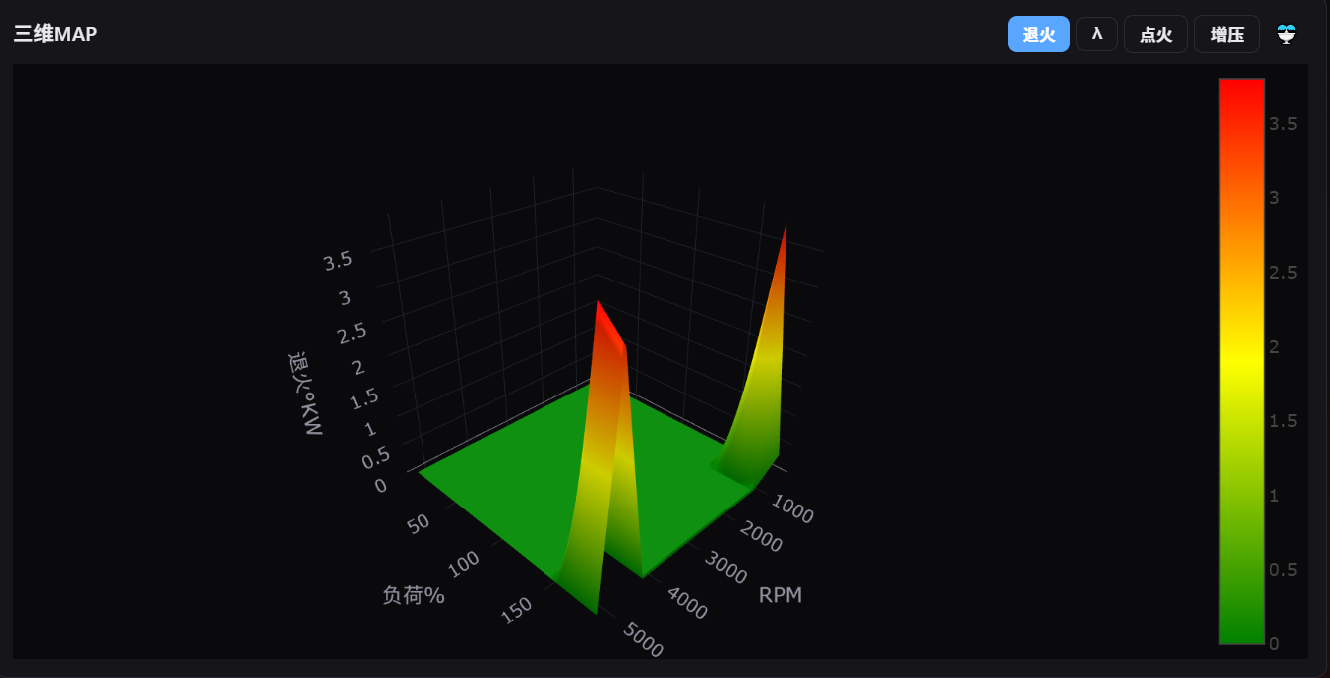Click the fountain emoji icon in header
This screenshot has width=1330, height=678.
click(1287, 34)
